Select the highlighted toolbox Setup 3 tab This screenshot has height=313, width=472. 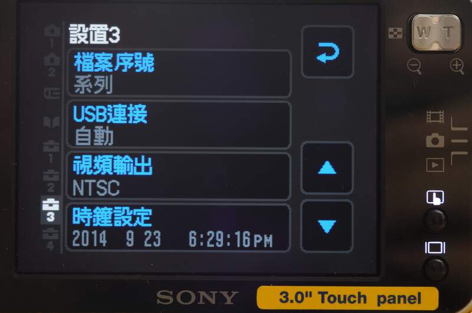coord(51,210)
